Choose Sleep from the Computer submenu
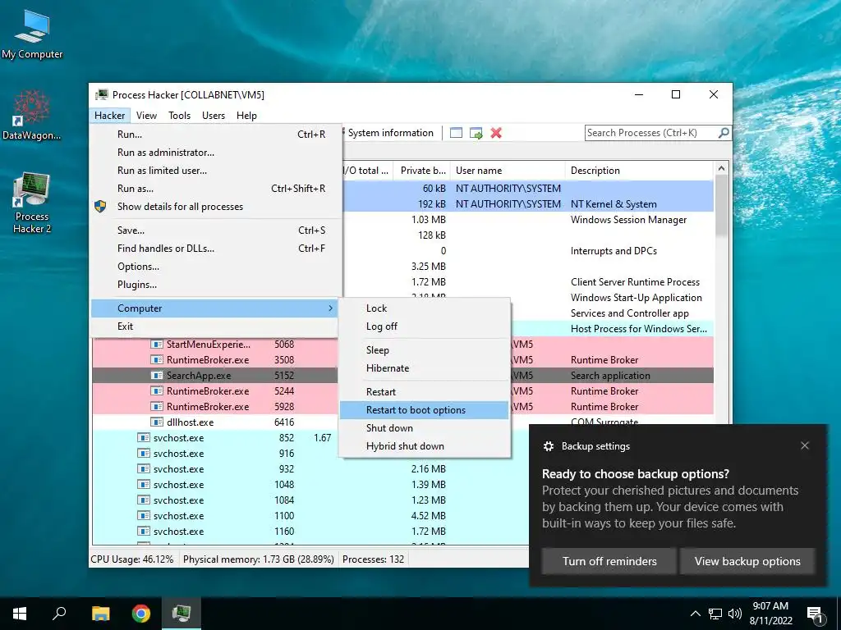 point(425,349)
